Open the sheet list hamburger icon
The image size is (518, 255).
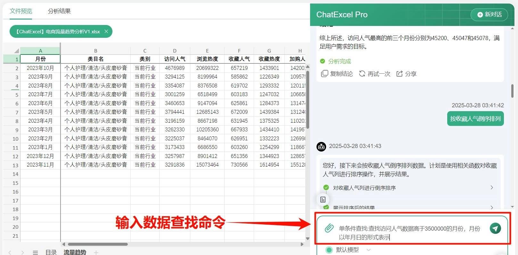[x=35, y=252]
